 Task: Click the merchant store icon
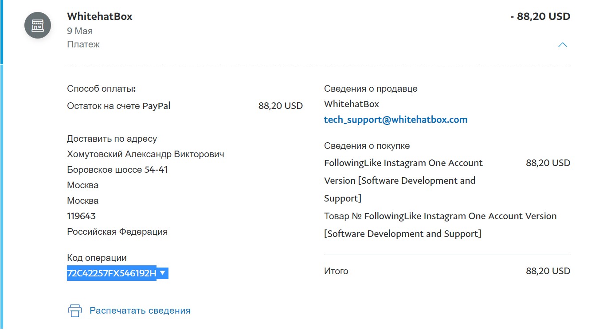38,25
